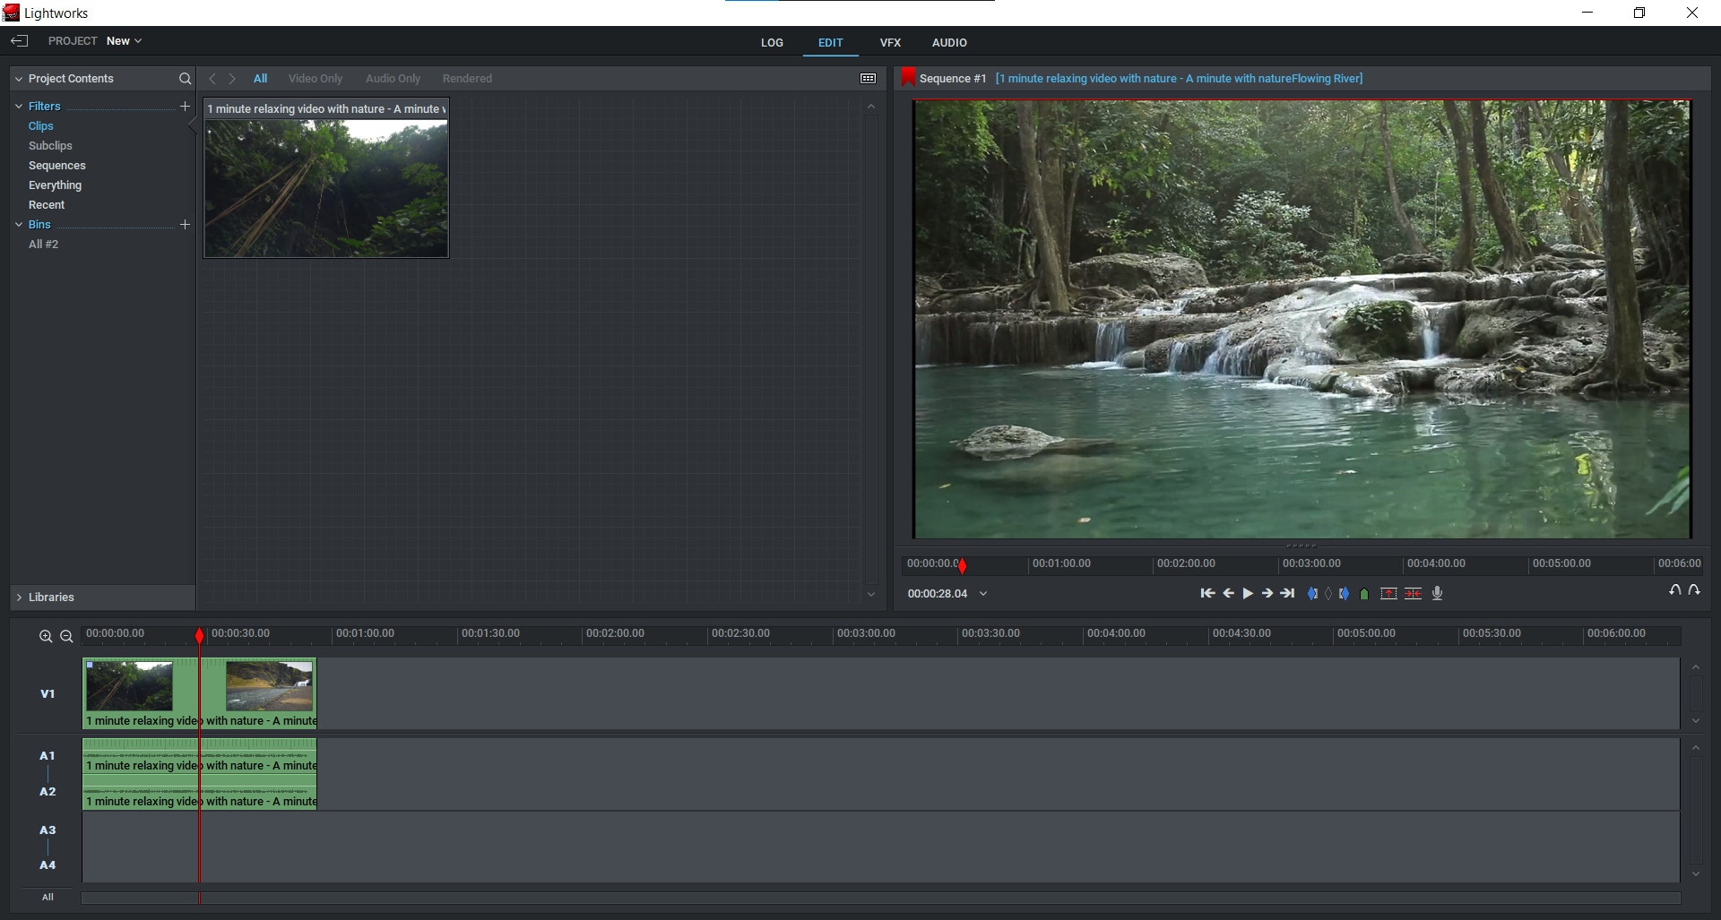
Task: Zoom in on the timeline
Action: [x=46, y=636]
